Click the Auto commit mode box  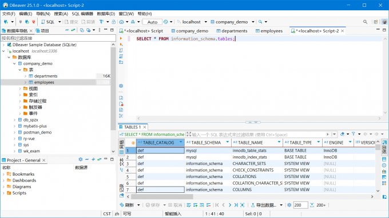152,22
